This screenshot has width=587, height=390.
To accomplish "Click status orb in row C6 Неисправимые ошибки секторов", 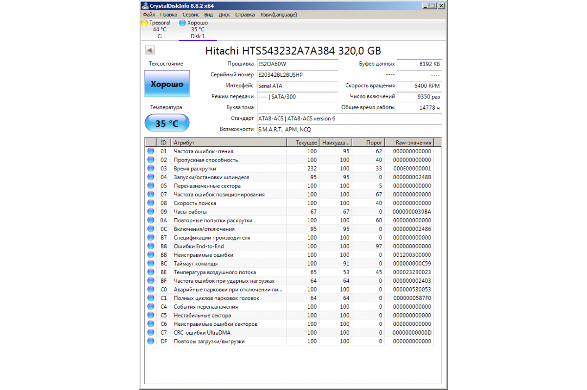I will click(151, 324).
